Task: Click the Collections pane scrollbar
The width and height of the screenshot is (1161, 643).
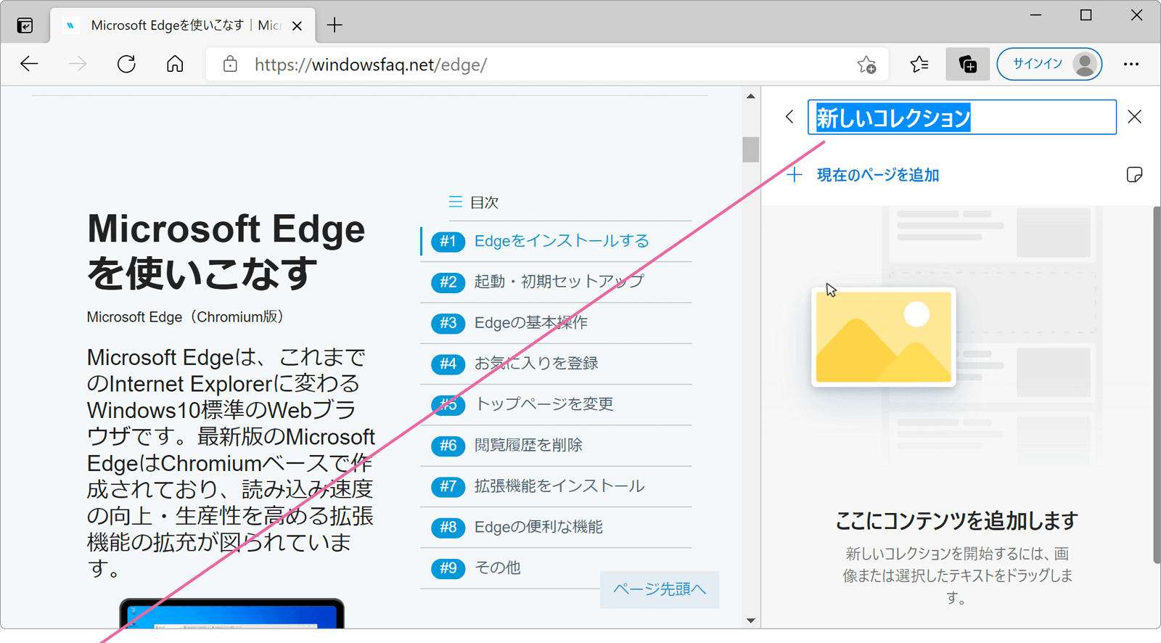Action: tap(1157, 385)
